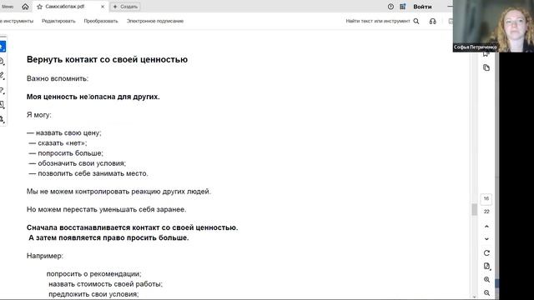Screen dimensions: 534x300
Task: Click bold line Моя ценность не опасна
Action: [93, 97]
